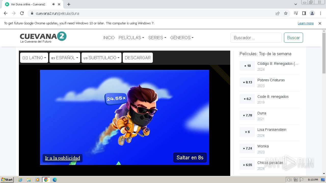Open Código 8: Renegados in top list
Viewport: 326px width, 183px height.
tap(278, 64)
